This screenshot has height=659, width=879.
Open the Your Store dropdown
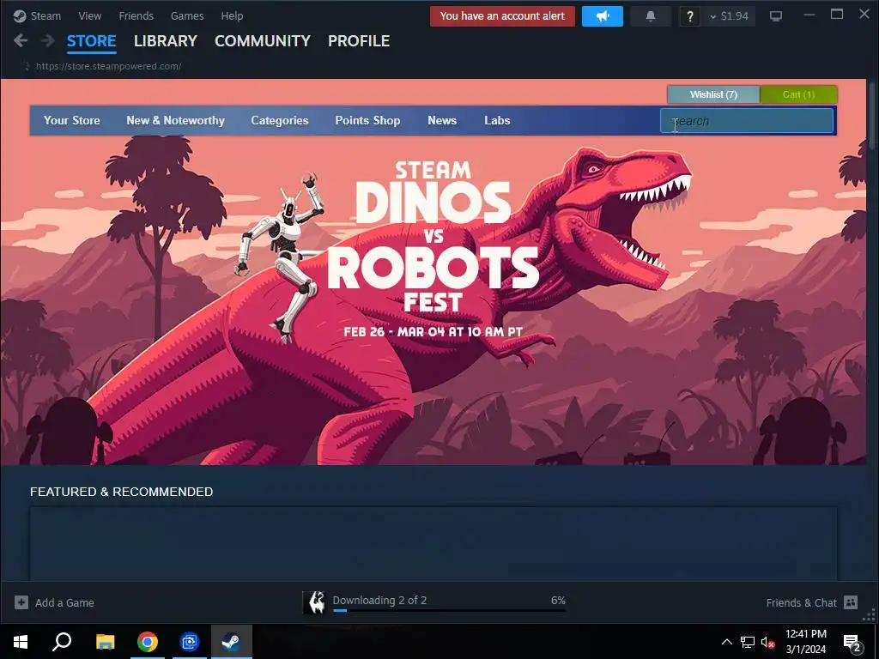point(72,120)
